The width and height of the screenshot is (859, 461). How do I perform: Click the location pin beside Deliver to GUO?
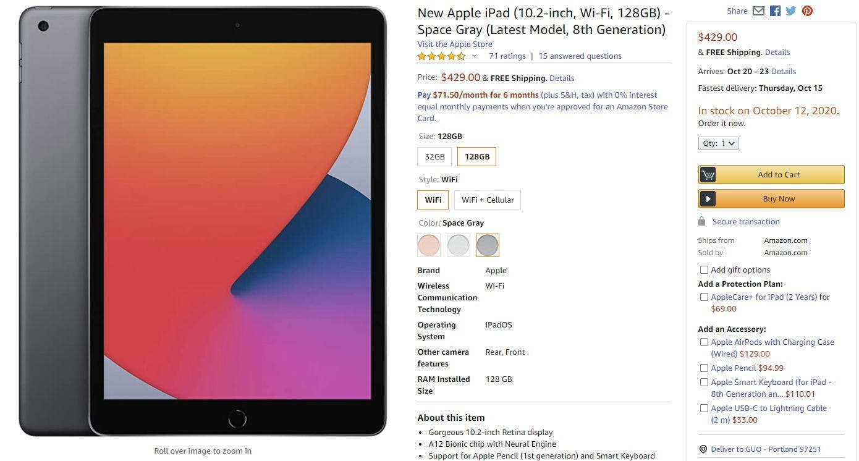tap(703, 449)
